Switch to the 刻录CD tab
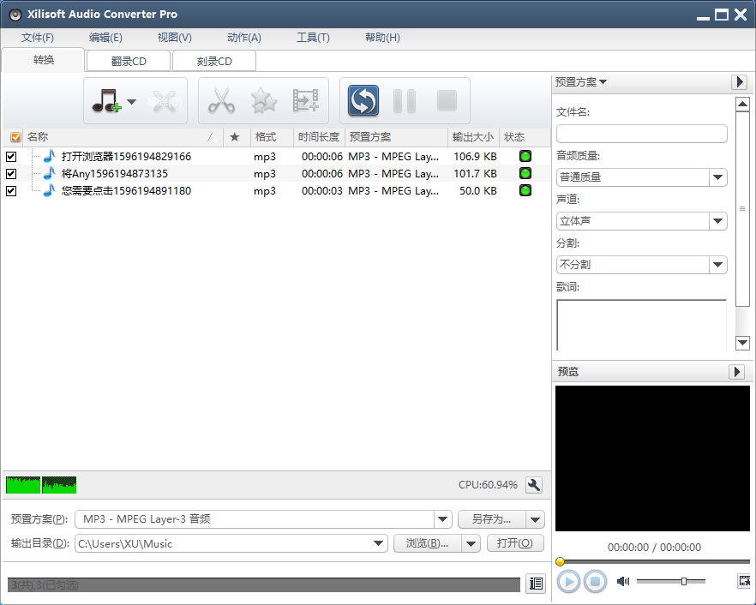The height and width of the screenshot is (605, 756). [214, 61]
